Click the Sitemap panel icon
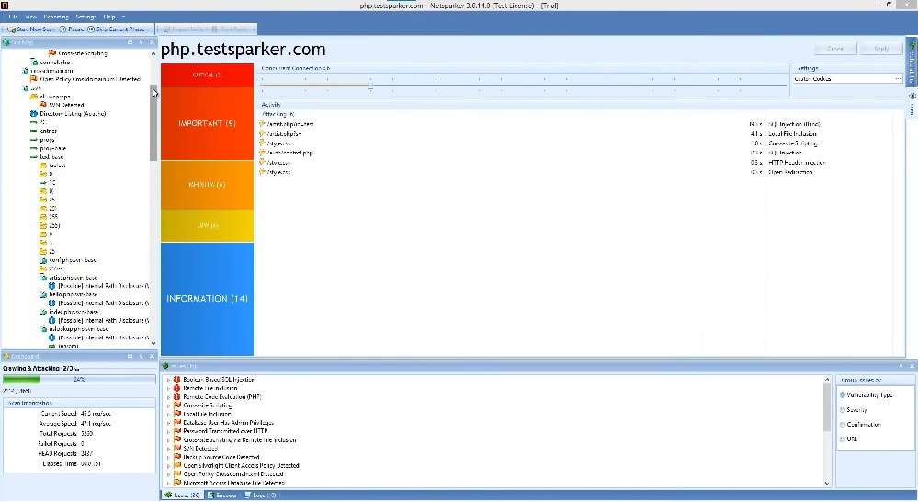The width and height of the screenshot is (918, 502). click(6, 42)
